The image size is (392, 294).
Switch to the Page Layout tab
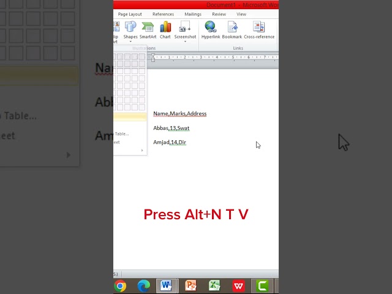[130, 14]
